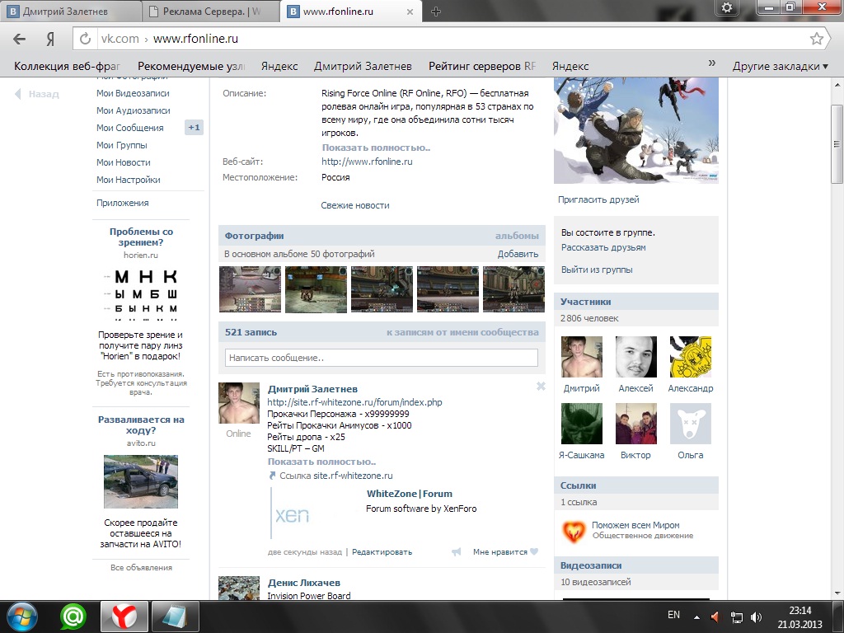This screenshot has width=844, height=633.
Task: Open Мои Новости in the sidebar
Action: pos(124,162)
